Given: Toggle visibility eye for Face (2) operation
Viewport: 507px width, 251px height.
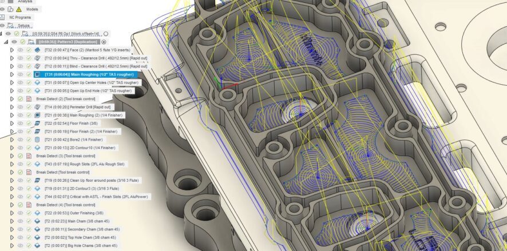Looking at the screenshot, I should [x=21, y=50].
